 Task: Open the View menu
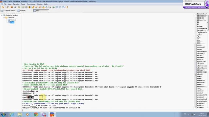point(10,4)
